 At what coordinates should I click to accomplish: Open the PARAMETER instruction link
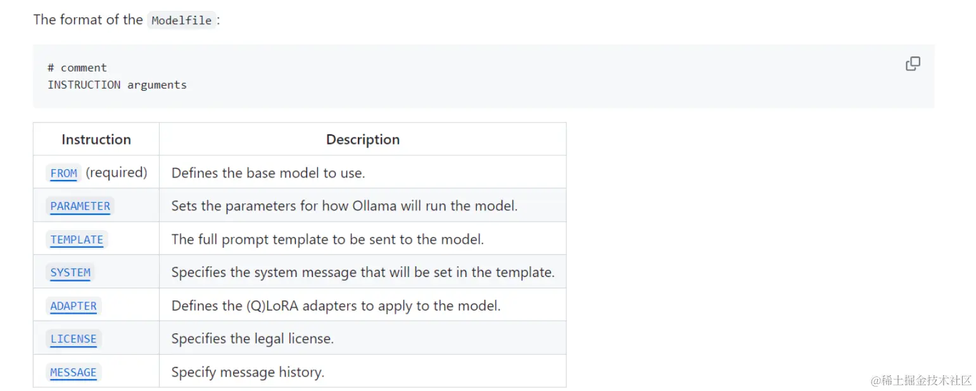coord(80,206)
